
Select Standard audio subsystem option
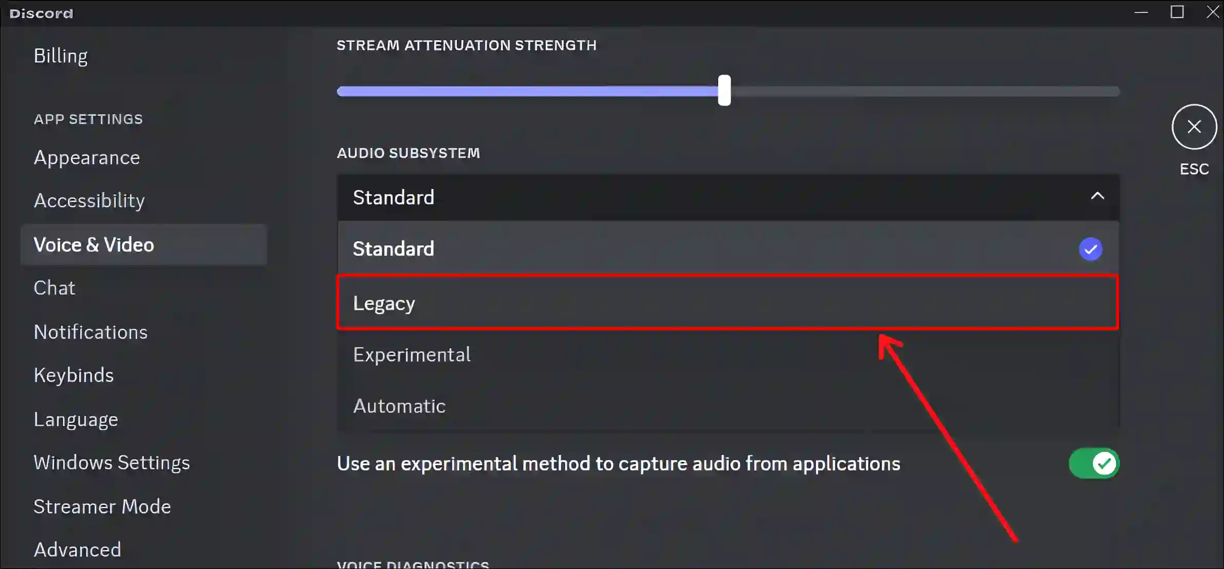727,249
